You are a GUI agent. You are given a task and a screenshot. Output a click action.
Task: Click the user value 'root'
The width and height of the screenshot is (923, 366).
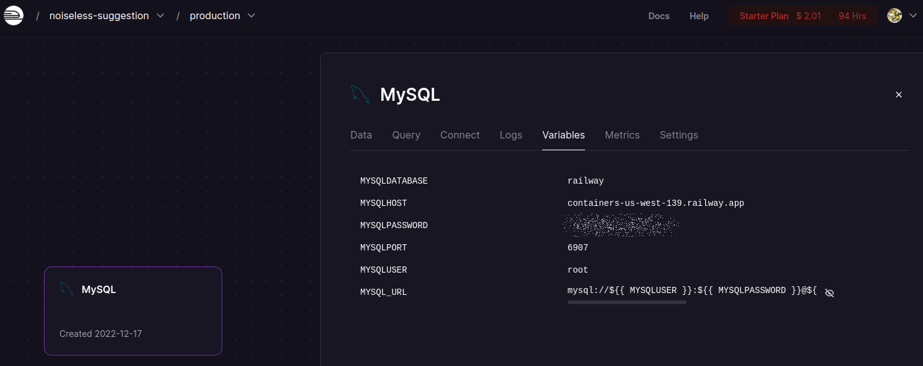click(x=578, y=270)
